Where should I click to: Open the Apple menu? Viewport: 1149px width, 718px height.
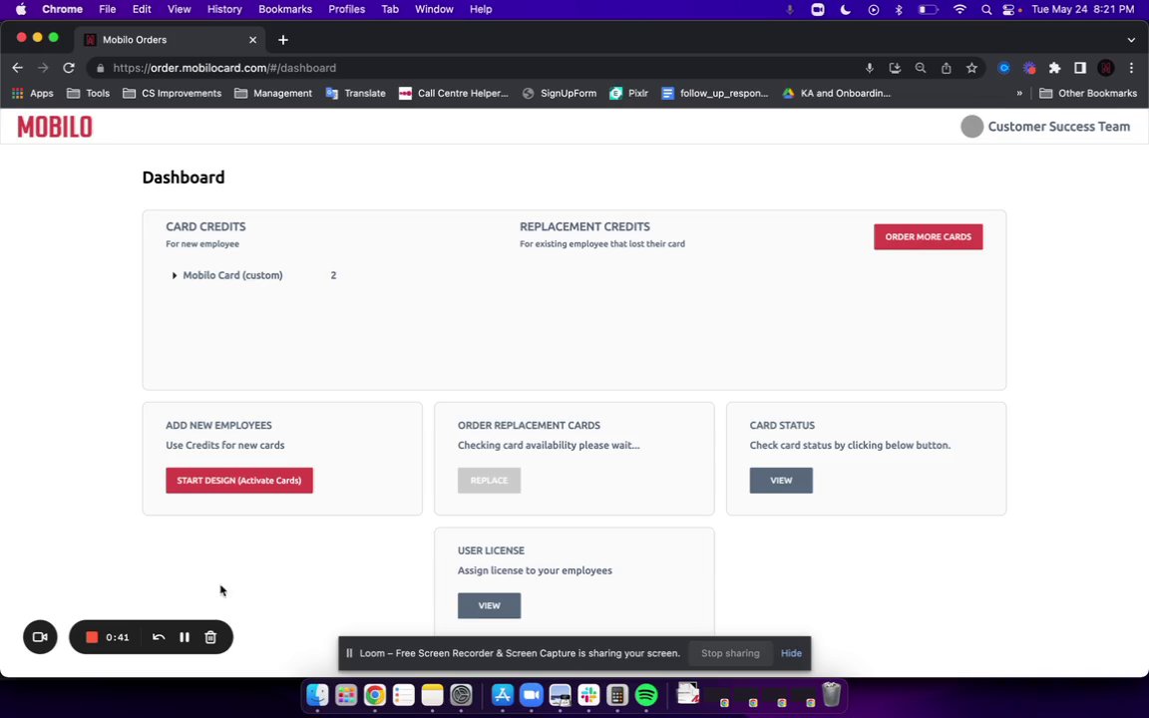coord(21,10)
